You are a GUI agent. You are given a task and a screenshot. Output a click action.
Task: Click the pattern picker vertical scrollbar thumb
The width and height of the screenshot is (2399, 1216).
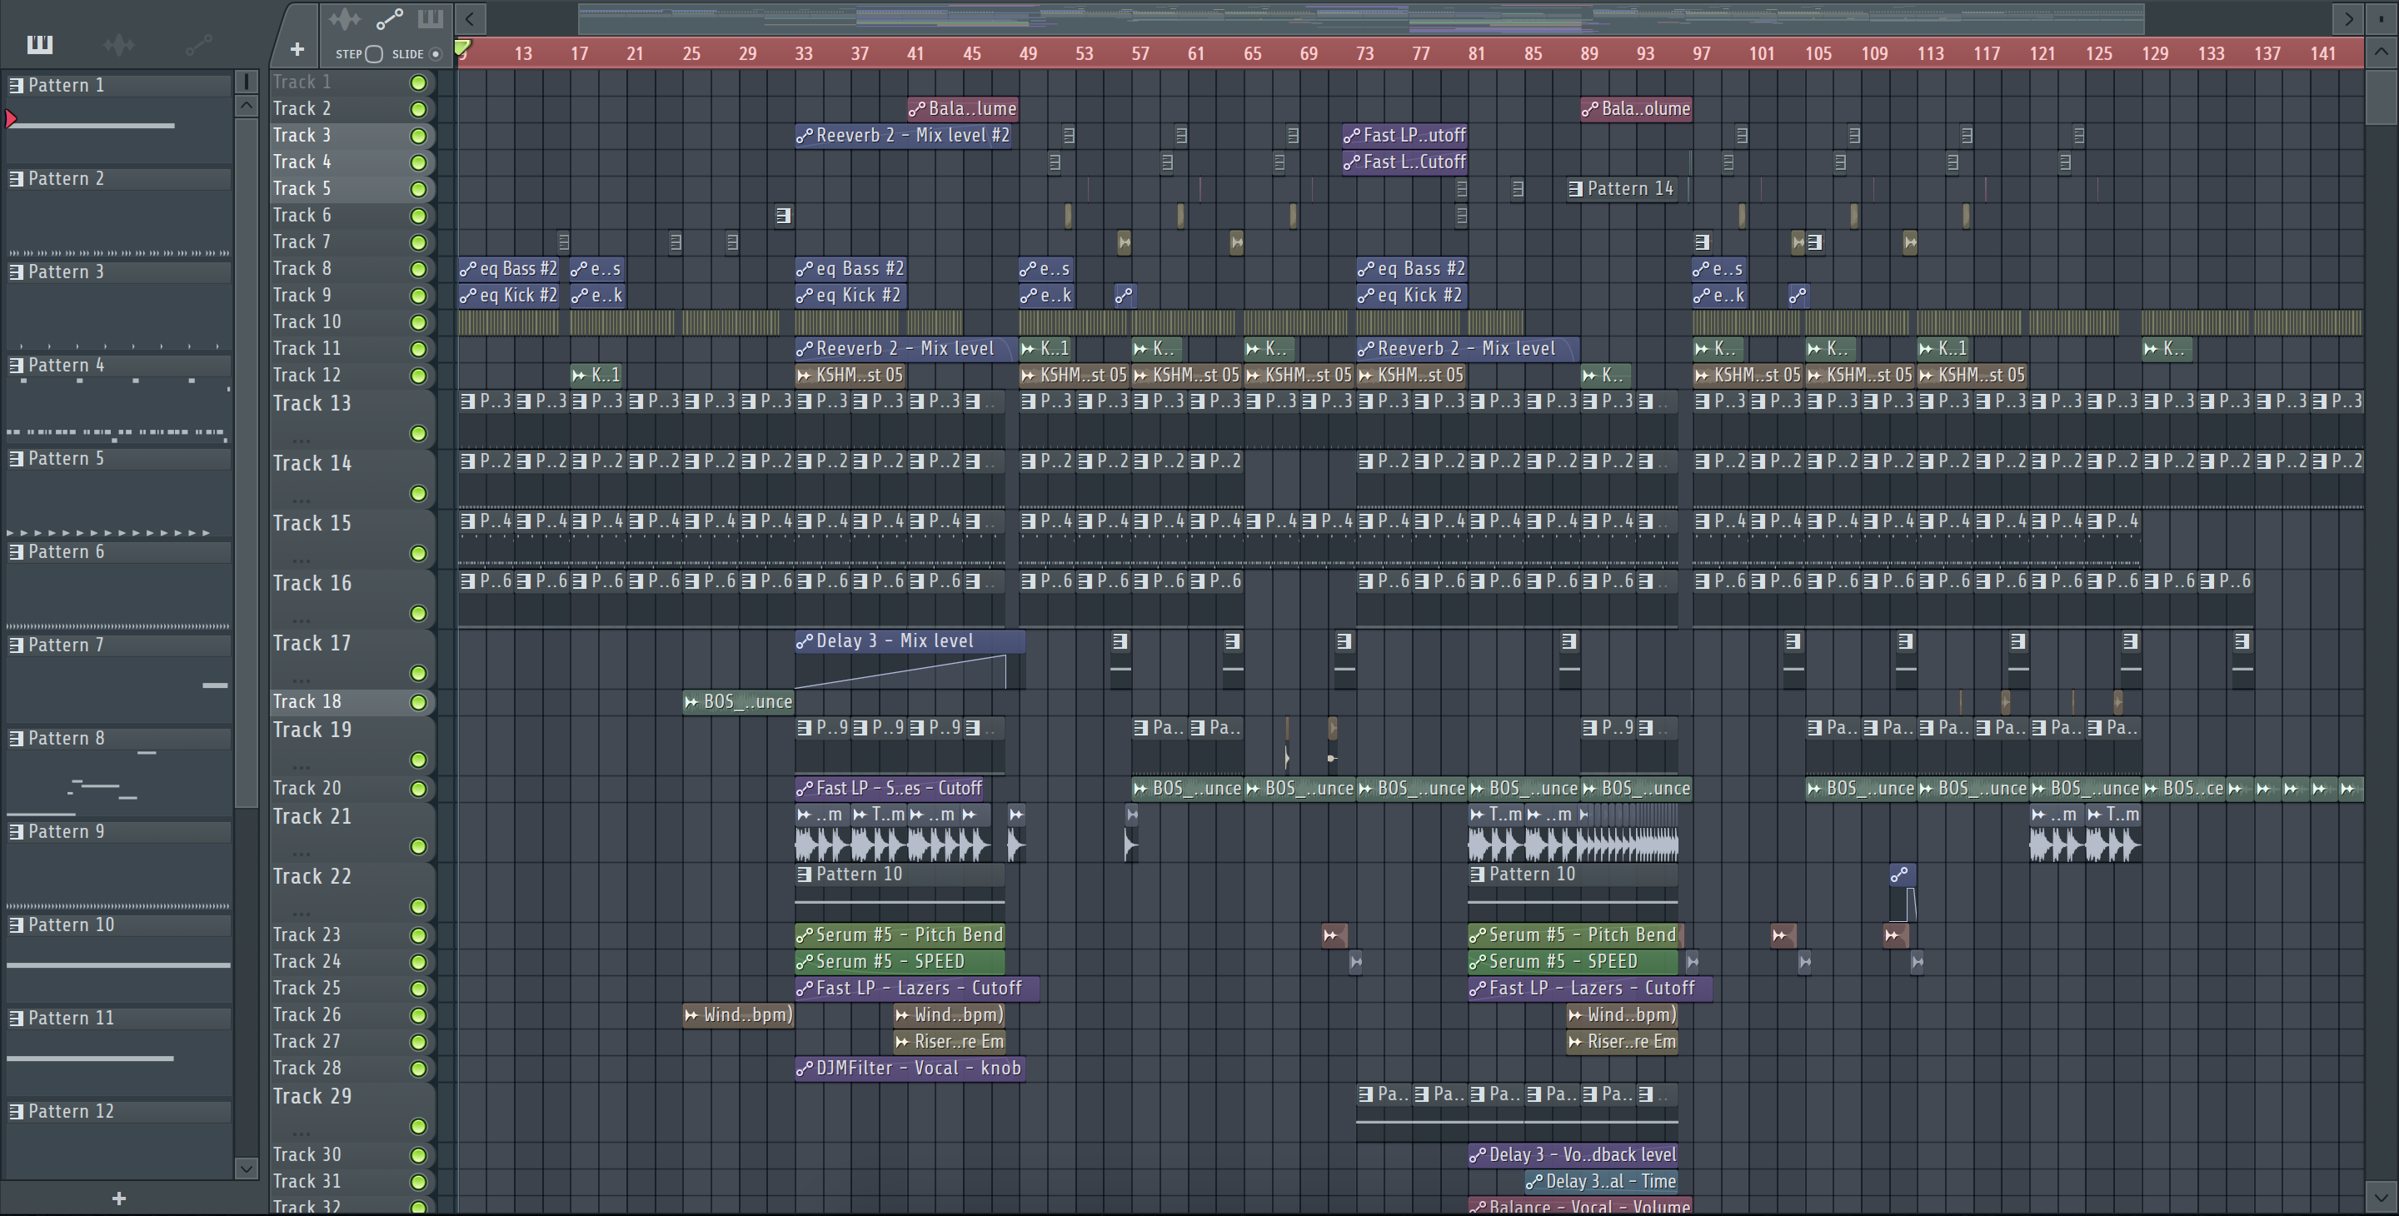[246, 463]
